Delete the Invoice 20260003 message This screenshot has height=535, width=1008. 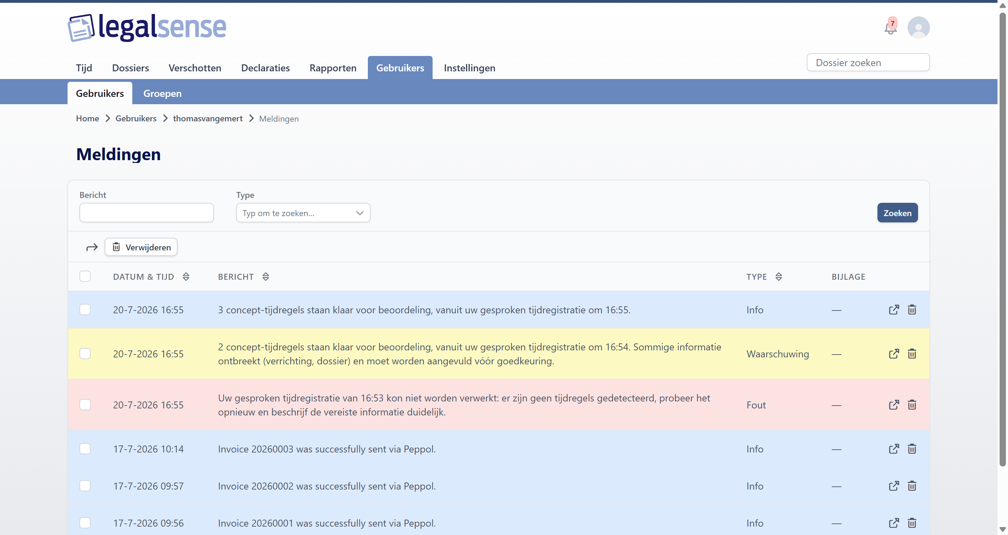click(912, 449)
